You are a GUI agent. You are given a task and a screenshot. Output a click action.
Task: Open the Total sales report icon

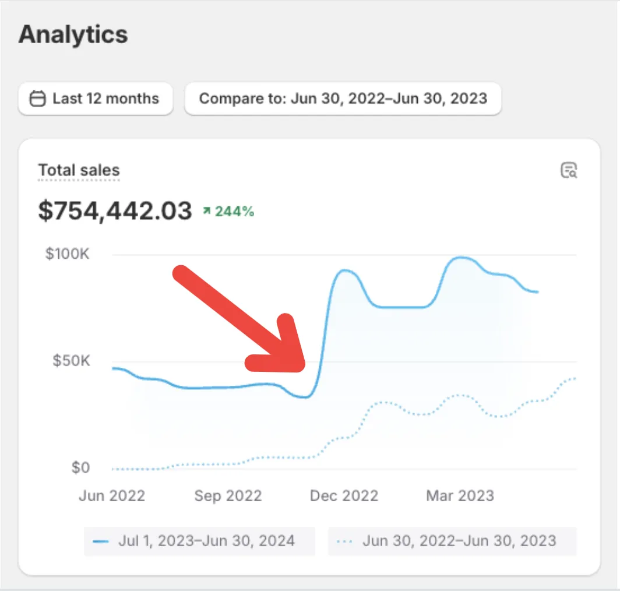tap(569, 171)
